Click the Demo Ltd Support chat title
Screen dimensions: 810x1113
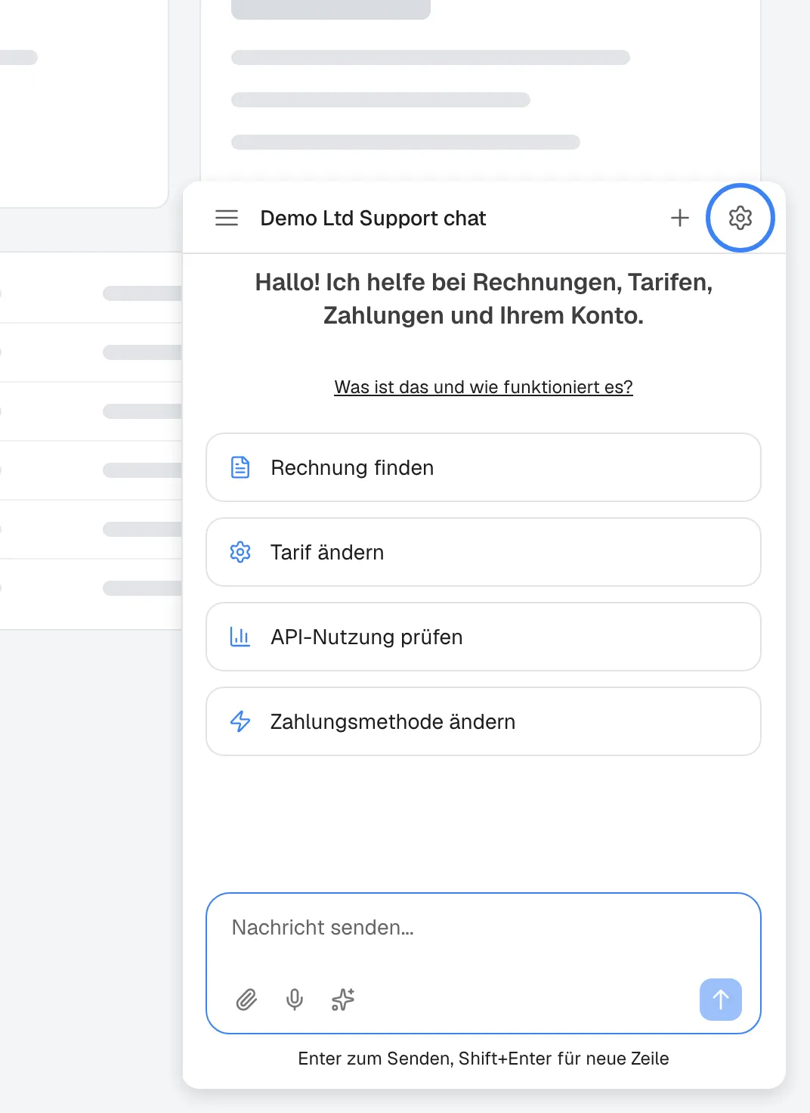click(373, 219)
